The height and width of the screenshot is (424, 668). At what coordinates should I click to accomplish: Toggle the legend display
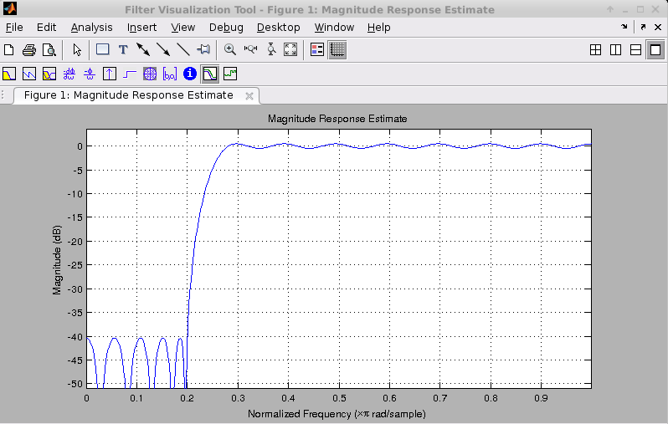click(x=317, y=49)
